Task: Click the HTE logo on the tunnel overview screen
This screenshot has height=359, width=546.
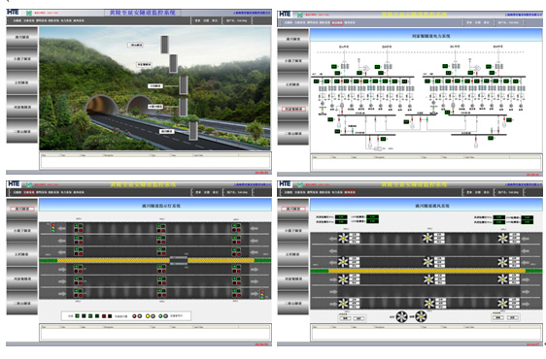Action: coord(13,13)
